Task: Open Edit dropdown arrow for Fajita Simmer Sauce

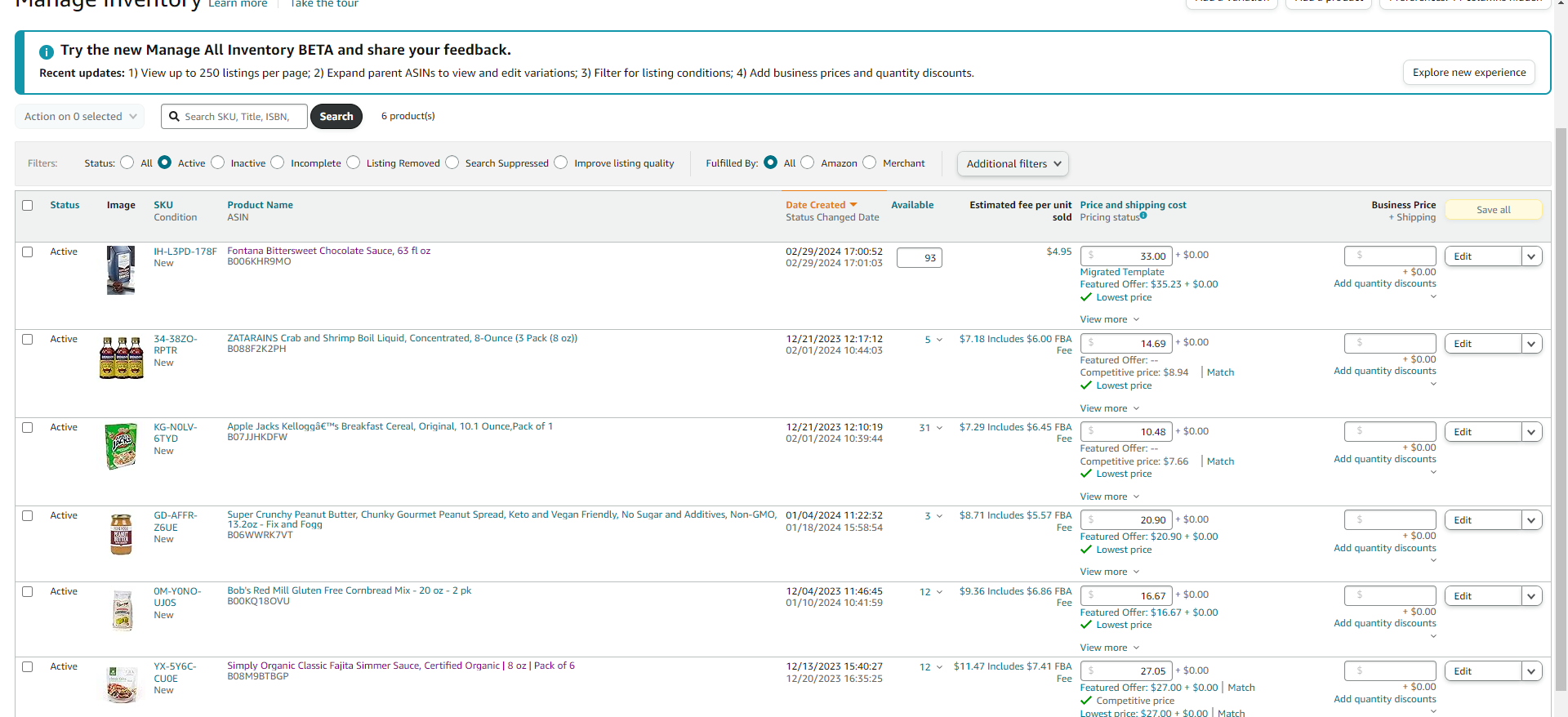Action: coord(1532,671)
